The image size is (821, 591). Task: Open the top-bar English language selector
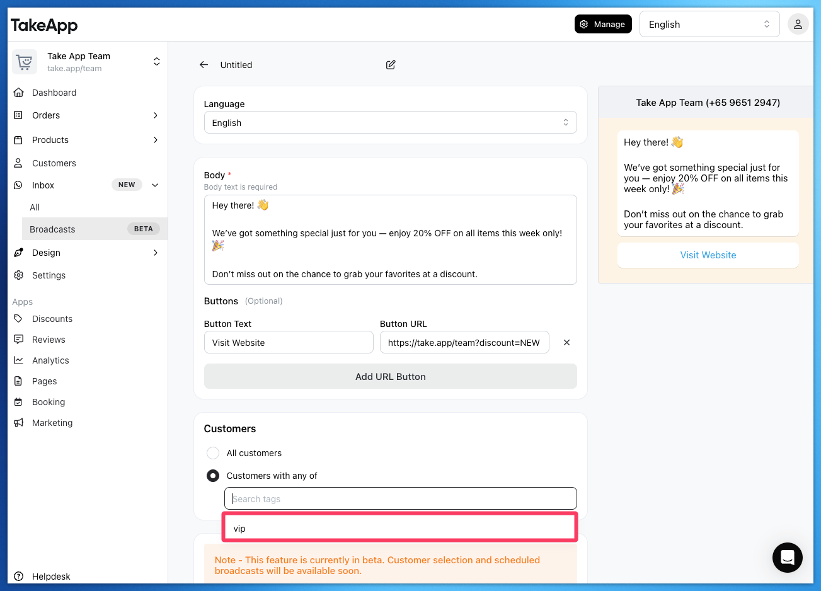click(709, 25)
